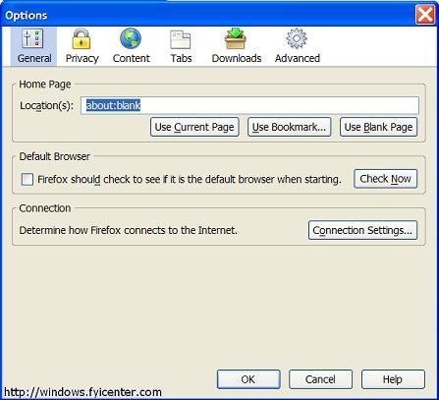Choose Use Bookmark... button
This screenshot has width=439, height=400.
[x=290, y=127]
